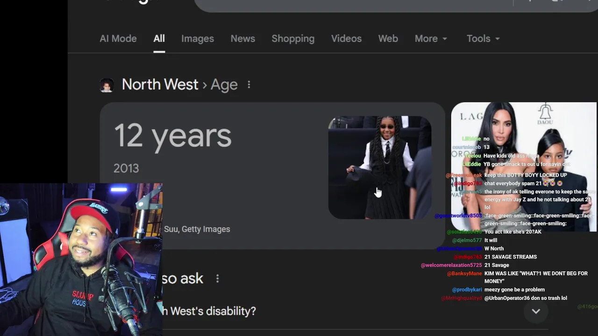Open three-dot options beside Age heading
The width and height of the screenshot is (598, 336).
click(x=249, y=84)
